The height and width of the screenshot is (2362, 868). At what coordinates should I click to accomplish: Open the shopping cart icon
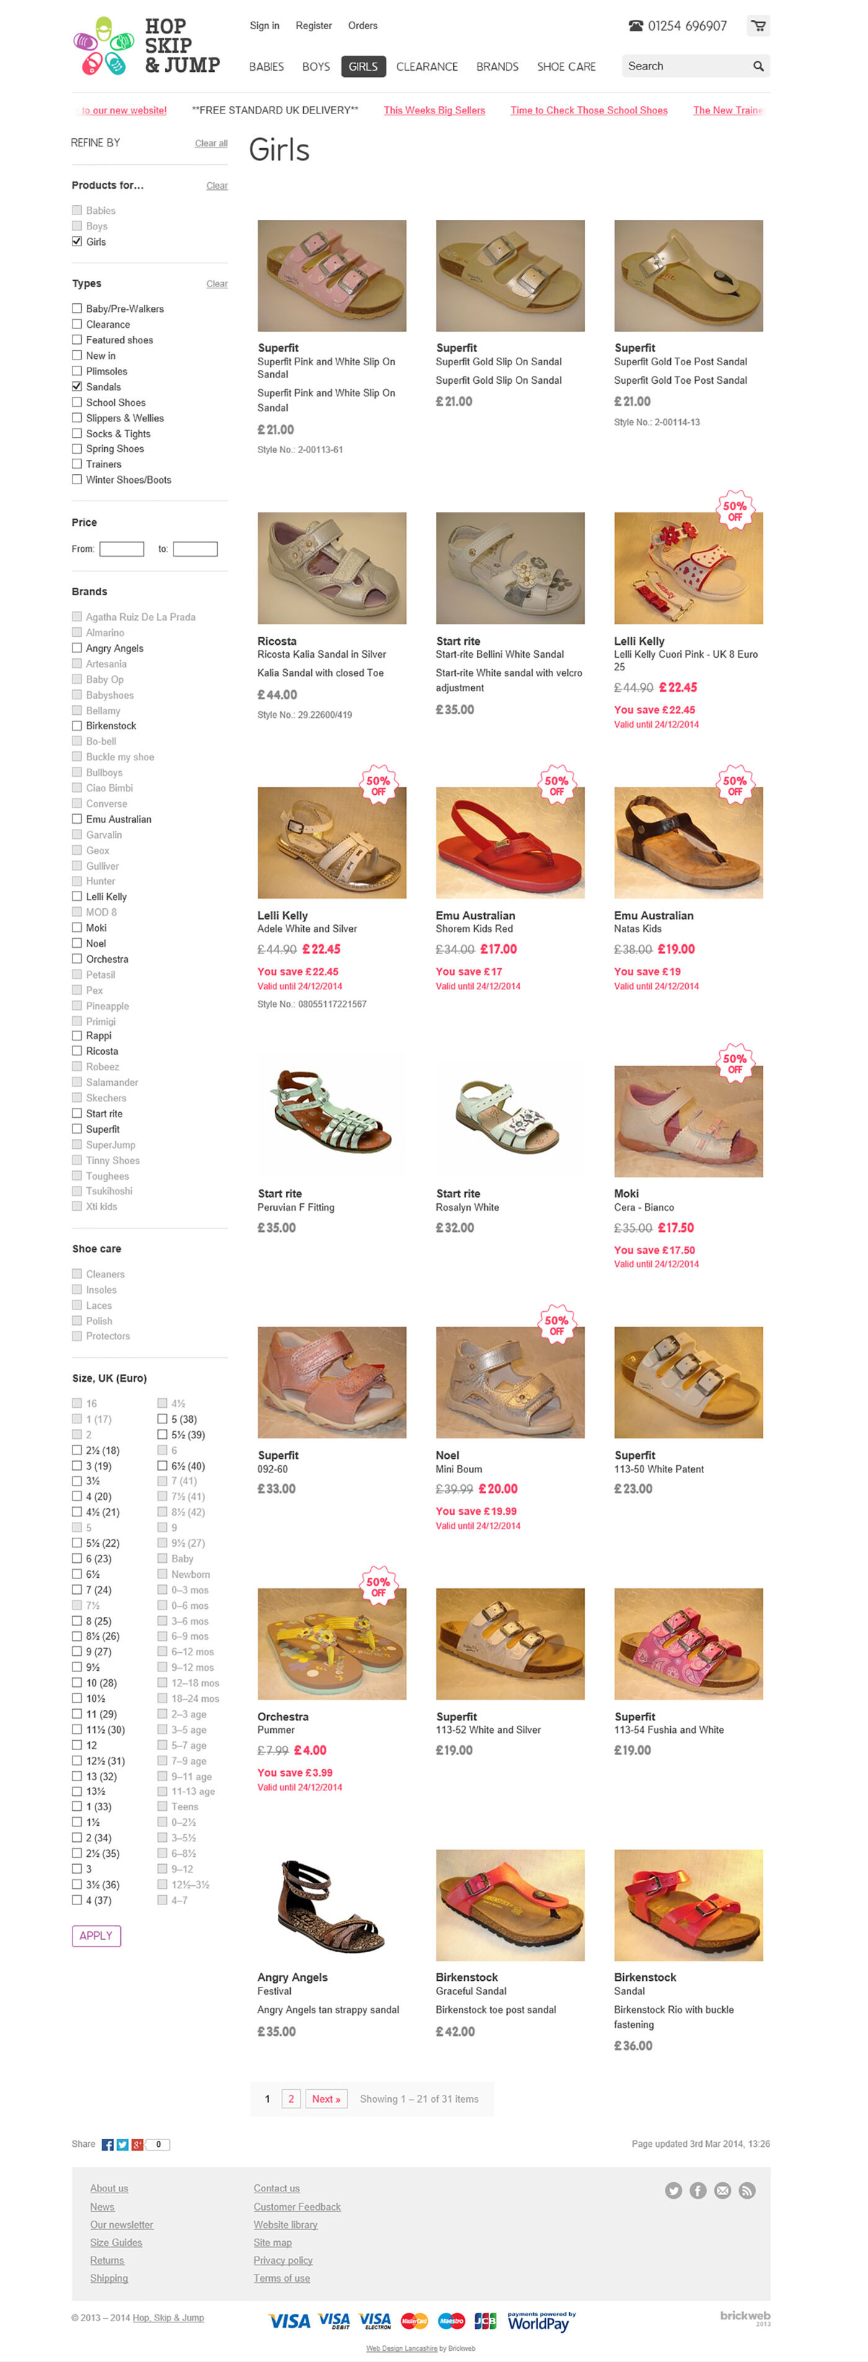pos(758,25)
